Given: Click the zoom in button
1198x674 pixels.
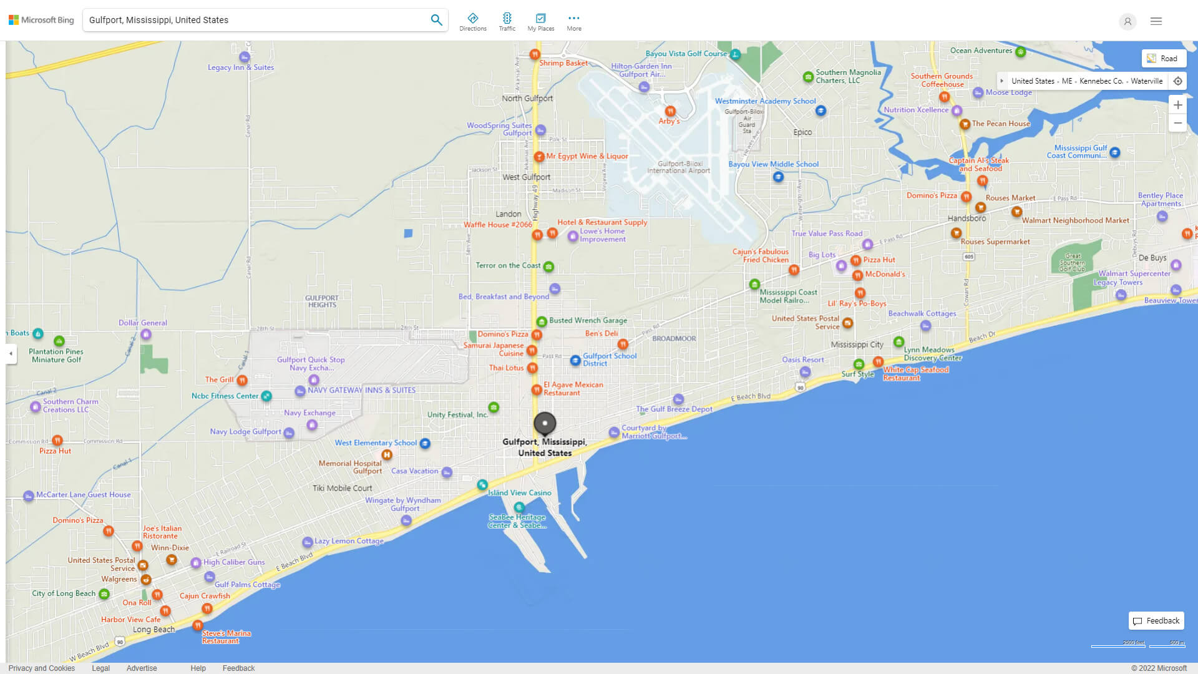Looking at the screenshot, I should [x=1178, y=104].
